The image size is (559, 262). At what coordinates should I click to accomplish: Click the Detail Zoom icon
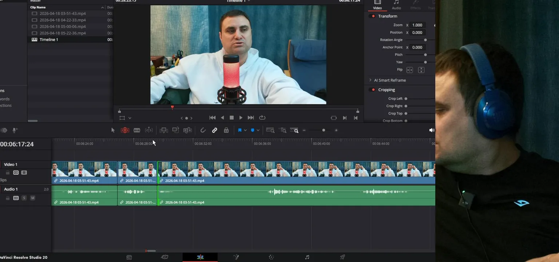click(283, 130)
